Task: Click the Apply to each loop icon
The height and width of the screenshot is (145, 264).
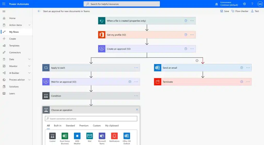Action: coord(46,68)
